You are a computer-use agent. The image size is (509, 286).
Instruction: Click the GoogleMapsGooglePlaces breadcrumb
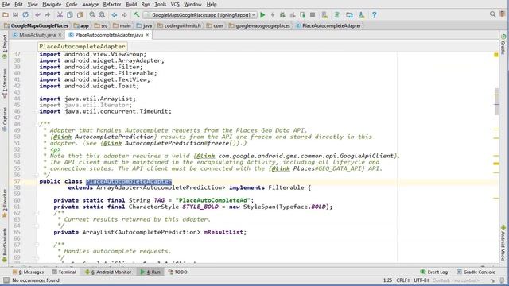point(36,25)
